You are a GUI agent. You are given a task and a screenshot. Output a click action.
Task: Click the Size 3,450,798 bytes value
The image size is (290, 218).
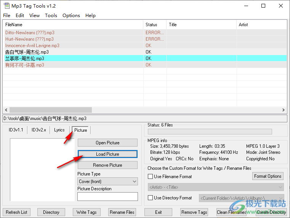(x=170, y=146)
